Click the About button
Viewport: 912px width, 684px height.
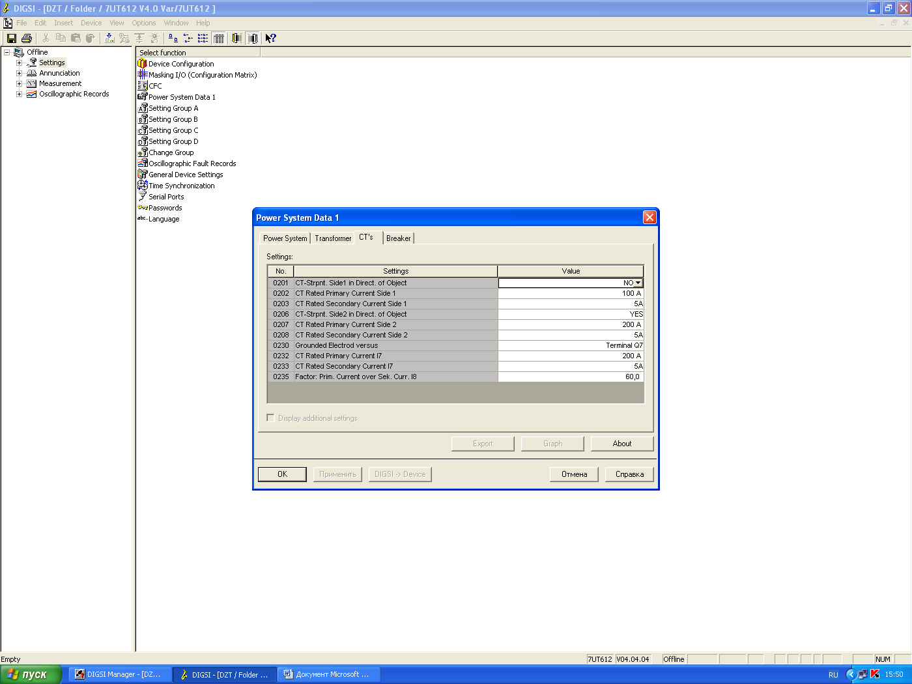point(621,444)
